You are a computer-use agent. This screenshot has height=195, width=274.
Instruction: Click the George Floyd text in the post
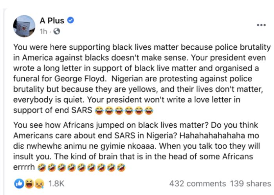[x=79, y=79]
